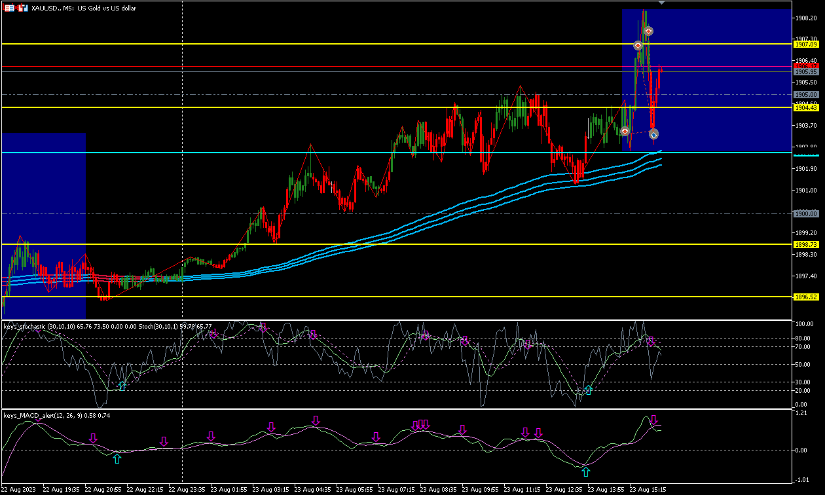Open the one-click trading panel icon
Image resolution: width=825 pixels, height=495 pixels.
click(x=23, y=8)
